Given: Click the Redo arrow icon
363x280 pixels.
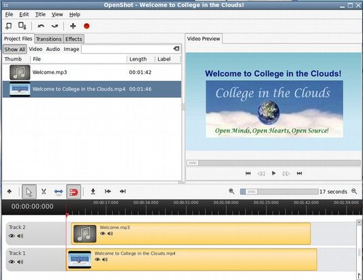Looking at the screenshot, I should tap(54, 26).
